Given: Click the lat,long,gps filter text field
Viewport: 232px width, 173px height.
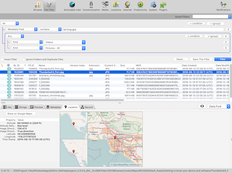Looking at the screenshot, I should point(143,29).
